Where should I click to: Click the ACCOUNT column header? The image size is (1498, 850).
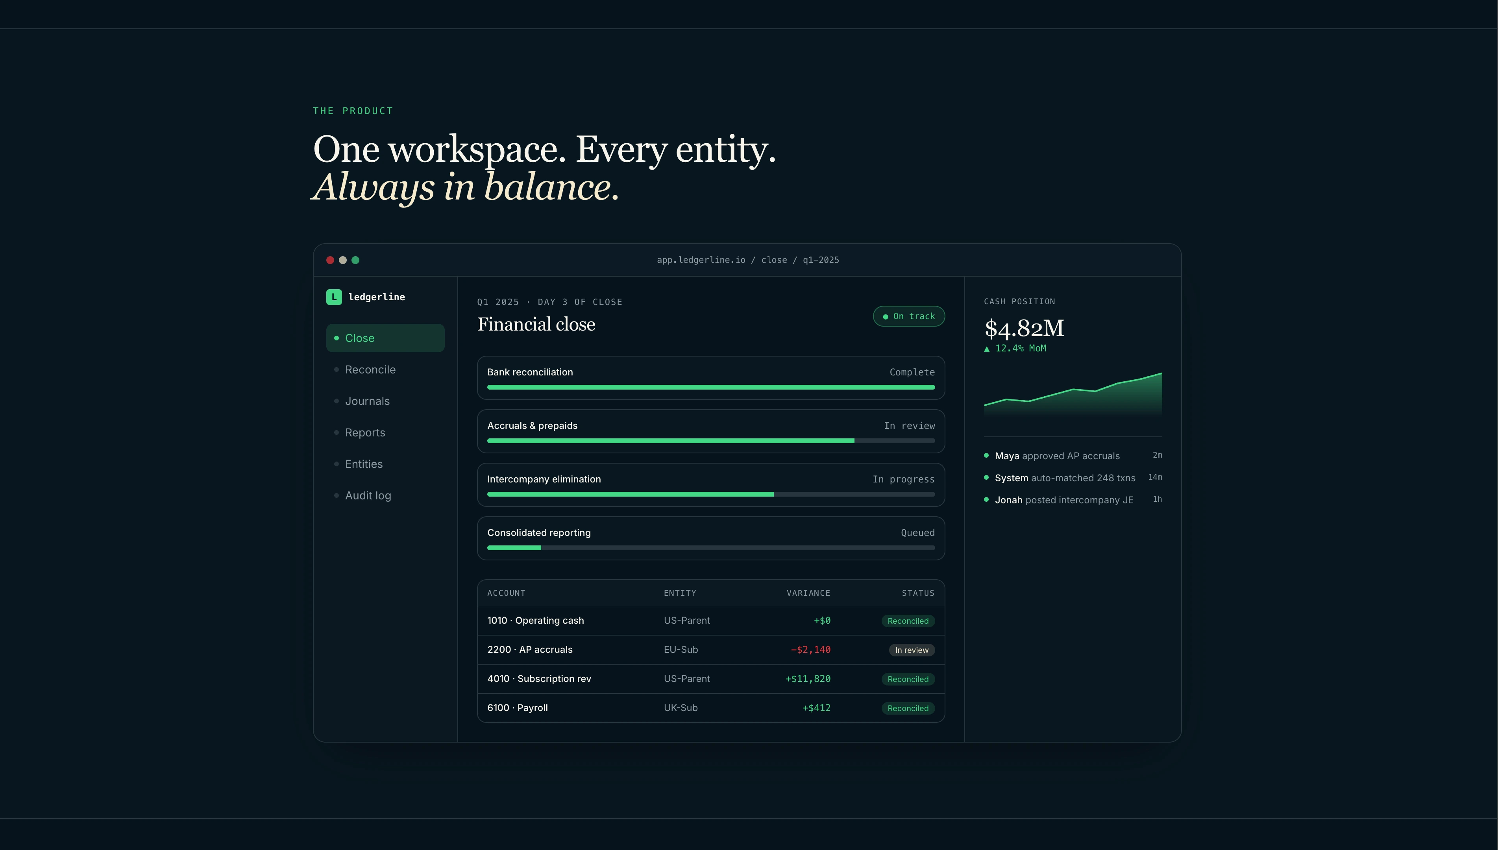pyautogui.click(x=506, y=593)
